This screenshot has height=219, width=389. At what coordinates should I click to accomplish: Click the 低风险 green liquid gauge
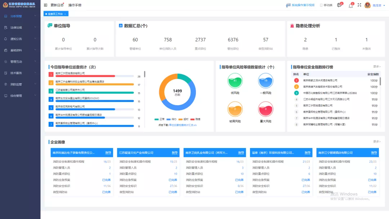pyautogui.click(x=235, y=81)
